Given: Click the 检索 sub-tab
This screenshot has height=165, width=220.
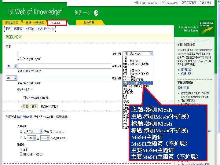Looking at the screenshot, I should pos(8,29).
